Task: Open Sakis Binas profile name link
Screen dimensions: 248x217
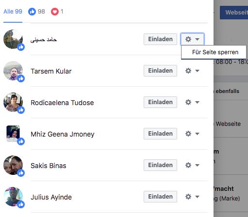Action: [49, 166]
